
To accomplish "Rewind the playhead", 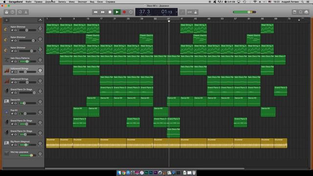I will (x=96, y=12).
